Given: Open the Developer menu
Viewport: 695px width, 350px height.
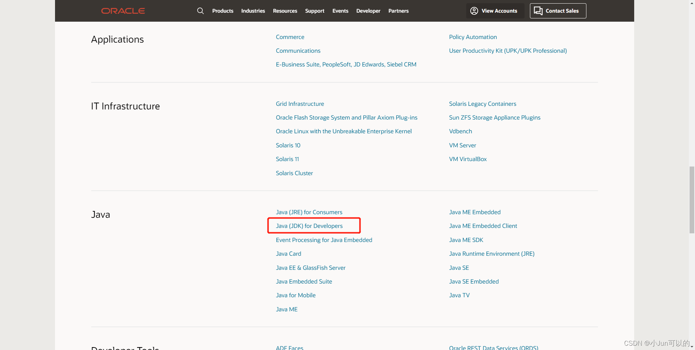Looking at the screenshot, I should (368, 11).
